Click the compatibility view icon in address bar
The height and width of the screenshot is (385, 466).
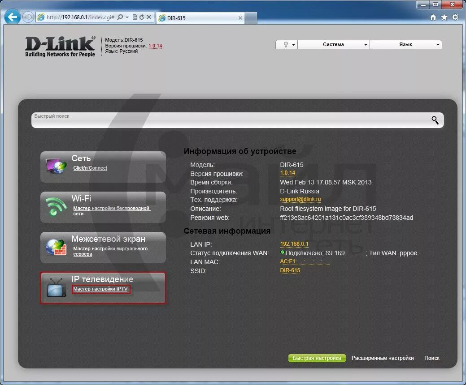pos(135,17)
